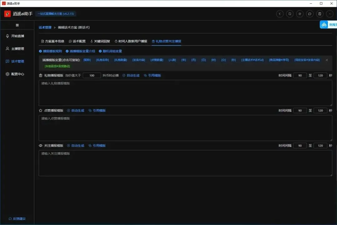337x225 pixels.
Task: Click follow interval minimum field 90
Action: 300,146
